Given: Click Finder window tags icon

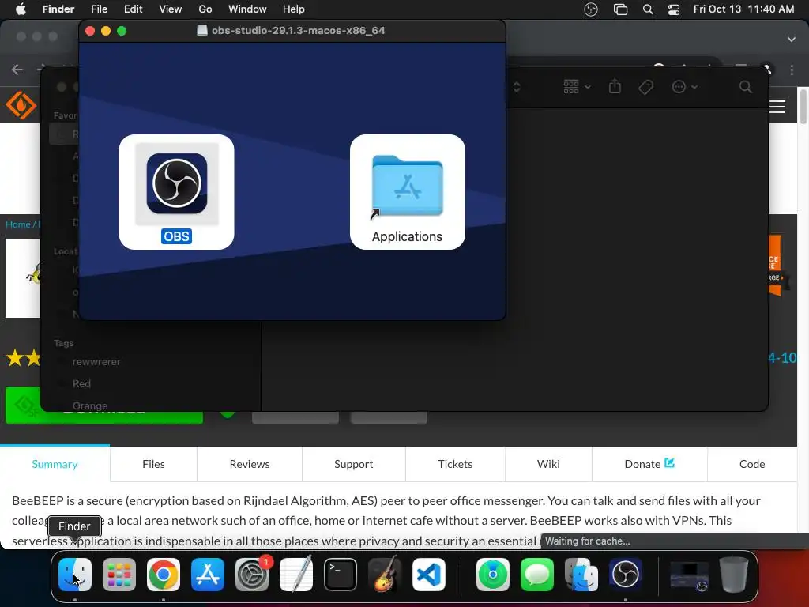Looking at the screenshot, I should (645, 87).
